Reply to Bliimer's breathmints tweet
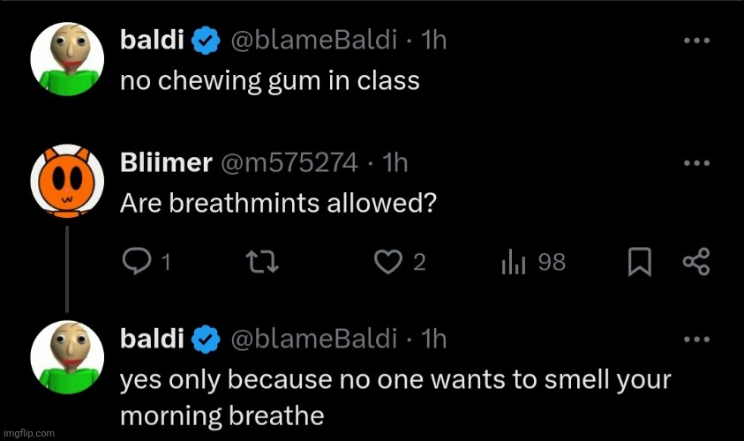 click(137, 262)
